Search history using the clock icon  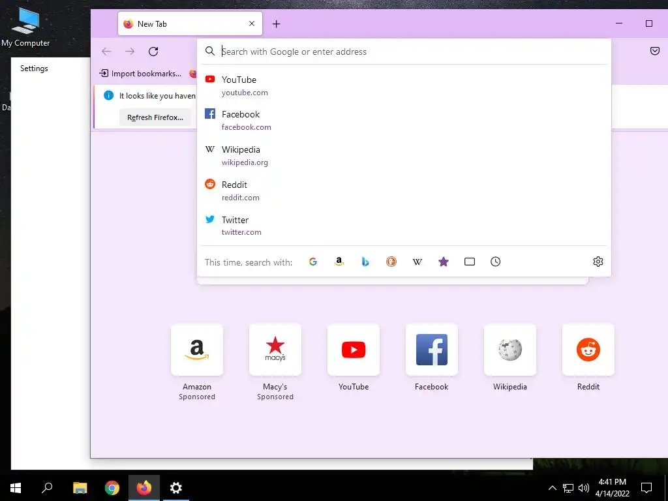tap(496, 262)
